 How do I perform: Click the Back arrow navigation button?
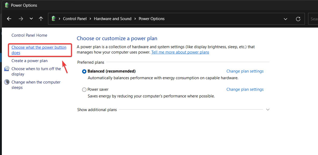[x=9, y=19]
